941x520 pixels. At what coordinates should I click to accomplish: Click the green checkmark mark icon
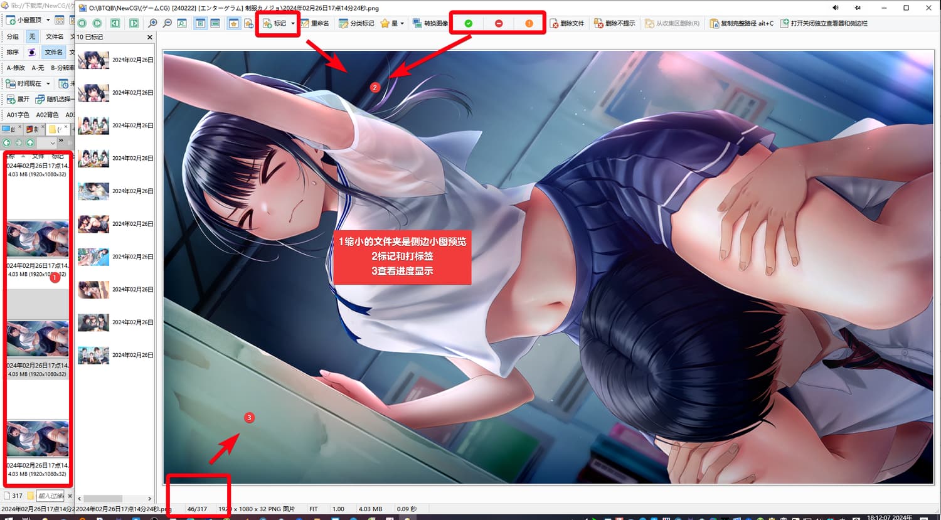[469, 23]
